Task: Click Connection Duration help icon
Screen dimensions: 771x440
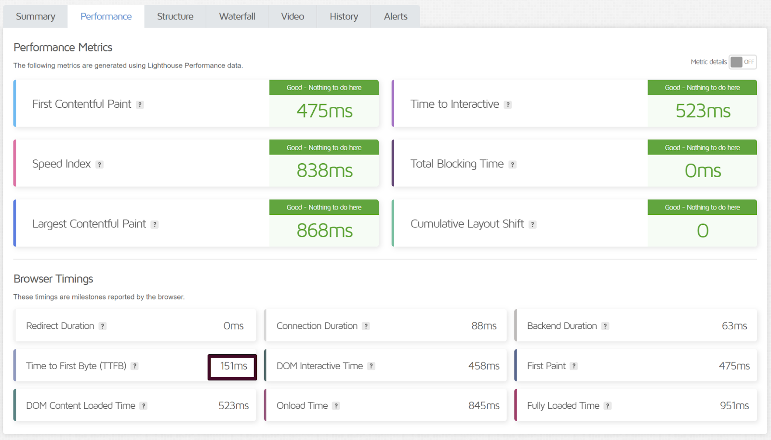Action: 366,326
